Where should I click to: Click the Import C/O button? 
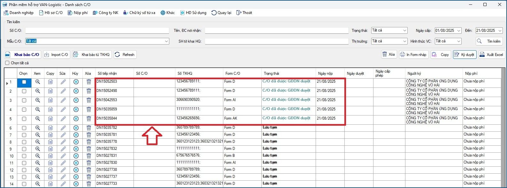pyautogui.click(x=57, y=55)
